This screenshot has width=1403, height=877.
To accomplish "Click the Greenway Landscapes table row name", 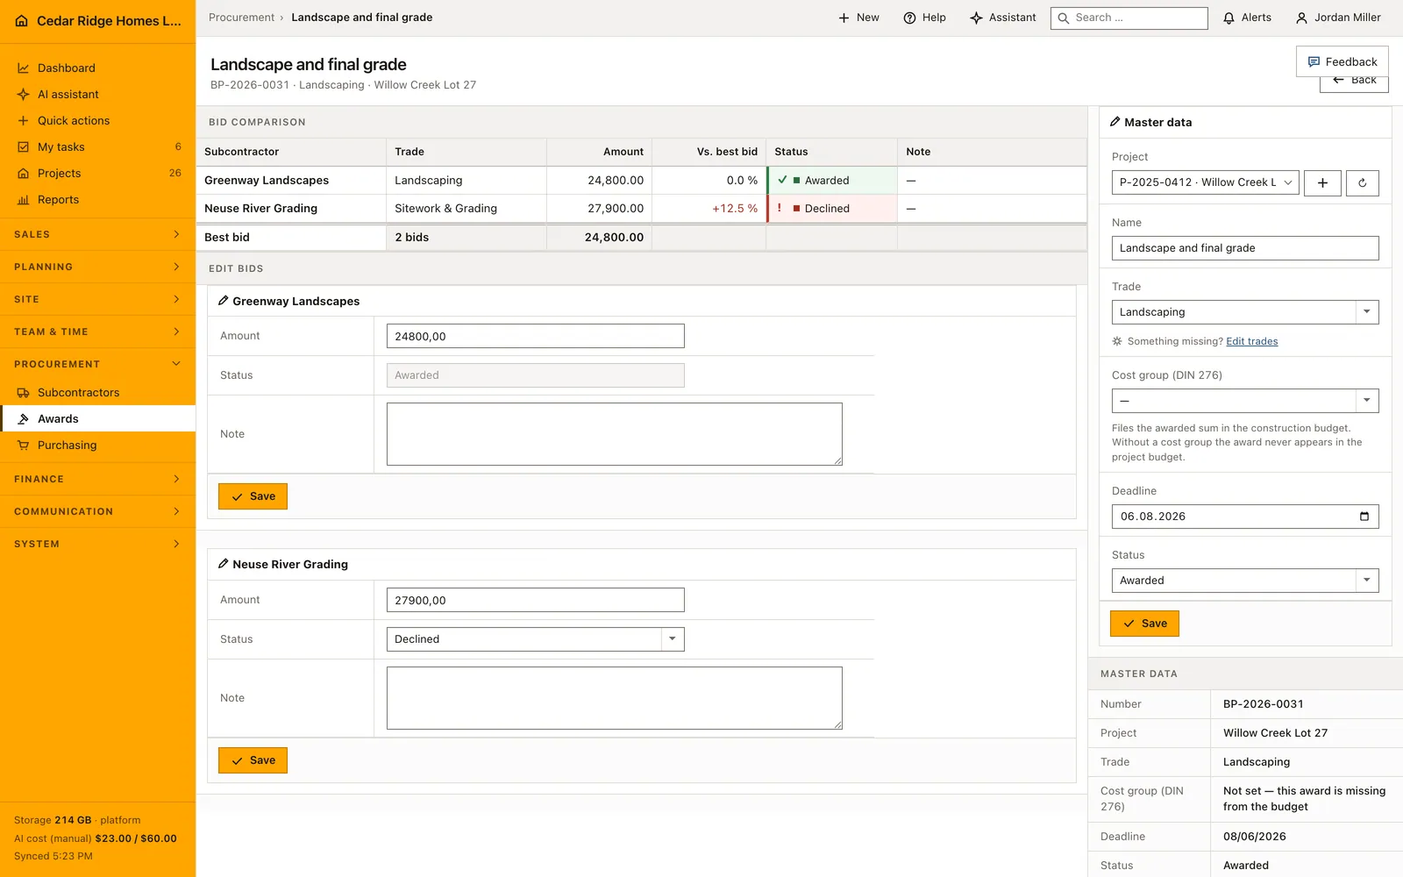I will pyautogui.click(x=267, y=181).
